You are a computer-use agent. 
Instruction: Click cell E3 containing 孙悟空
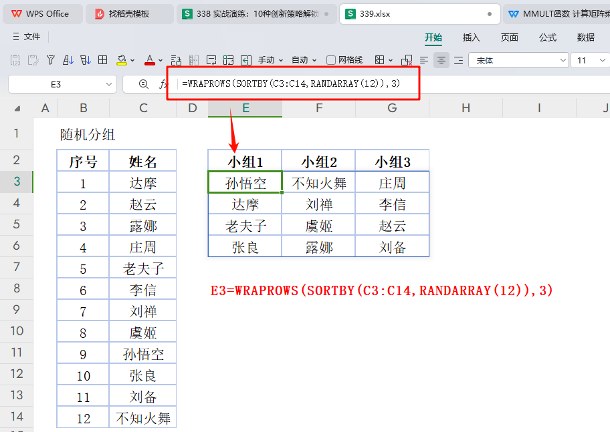tap(245, 182)
